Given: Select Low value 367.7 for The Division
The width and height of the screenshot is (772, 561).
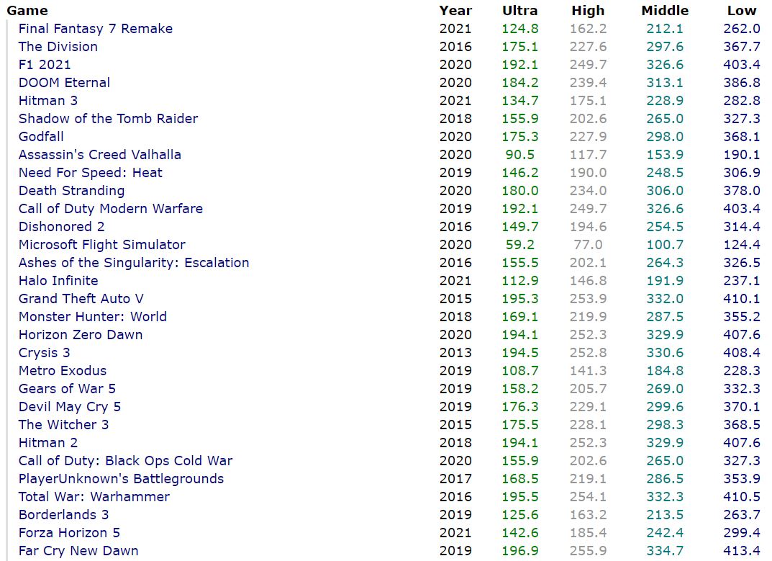Looking at the screenshot, I should tap(742, 47).
